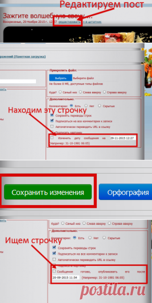152x303 pixels.
Task: Click the empty white text field beside 'Прикрепить файл'
Action: [x=18, y=81]
